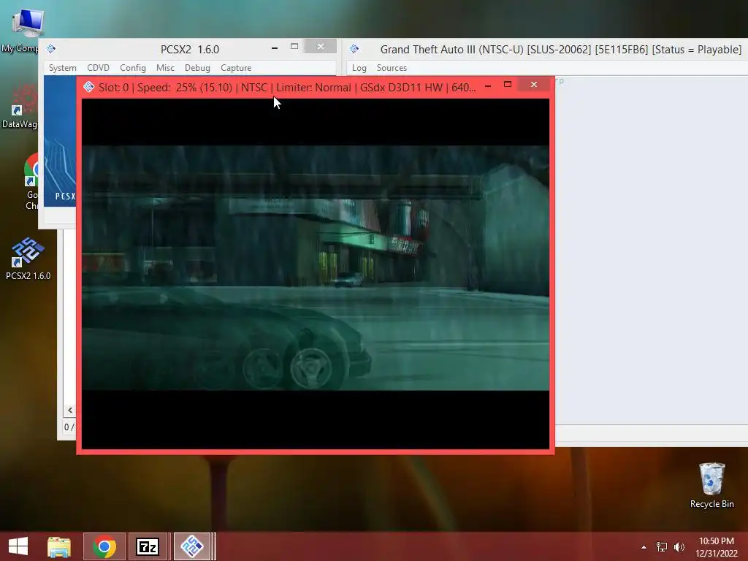748x561 pixels.
Task: Click the PCSX2 taskbar button
Action: pos(192,546)
